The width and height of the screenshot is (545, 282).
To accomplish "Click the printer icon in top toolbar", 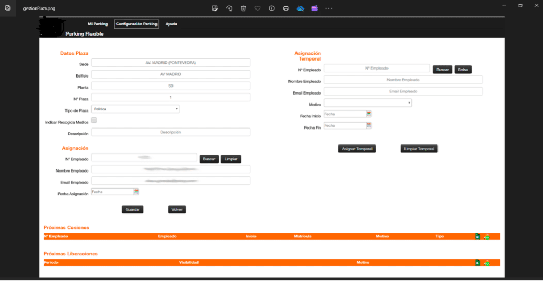I will 286,8.
